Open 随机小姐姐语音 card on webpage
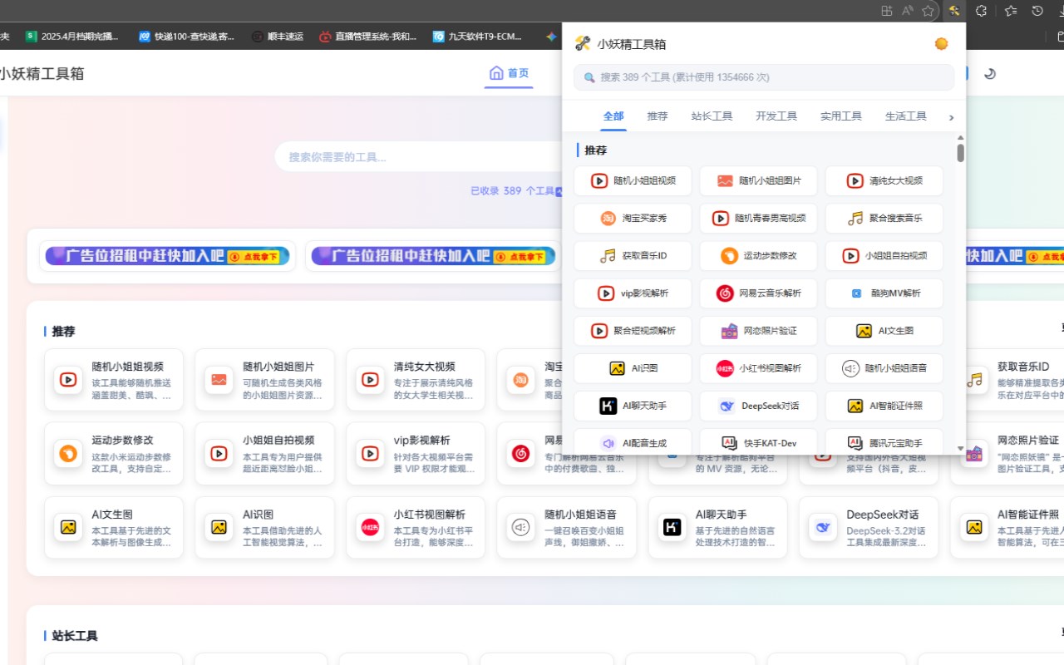Screen dimensions: 1064x665 coord(567,528)
